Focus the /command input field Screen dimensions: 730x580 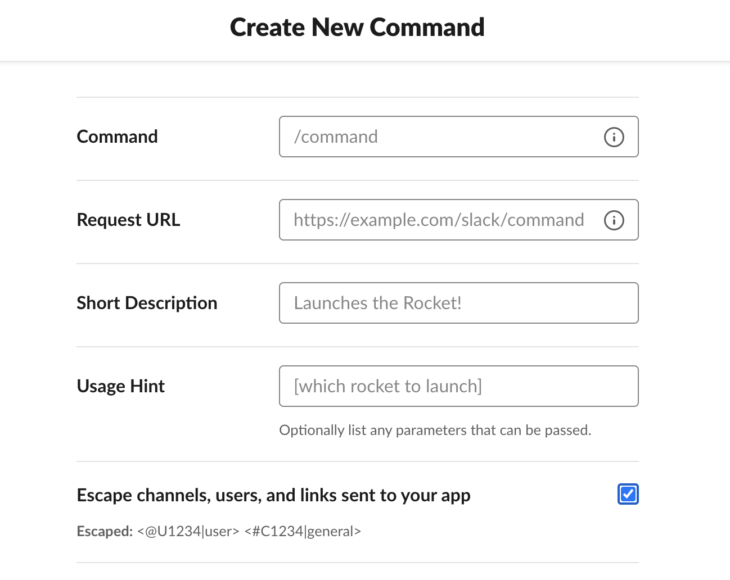click(x=458, y=137)
